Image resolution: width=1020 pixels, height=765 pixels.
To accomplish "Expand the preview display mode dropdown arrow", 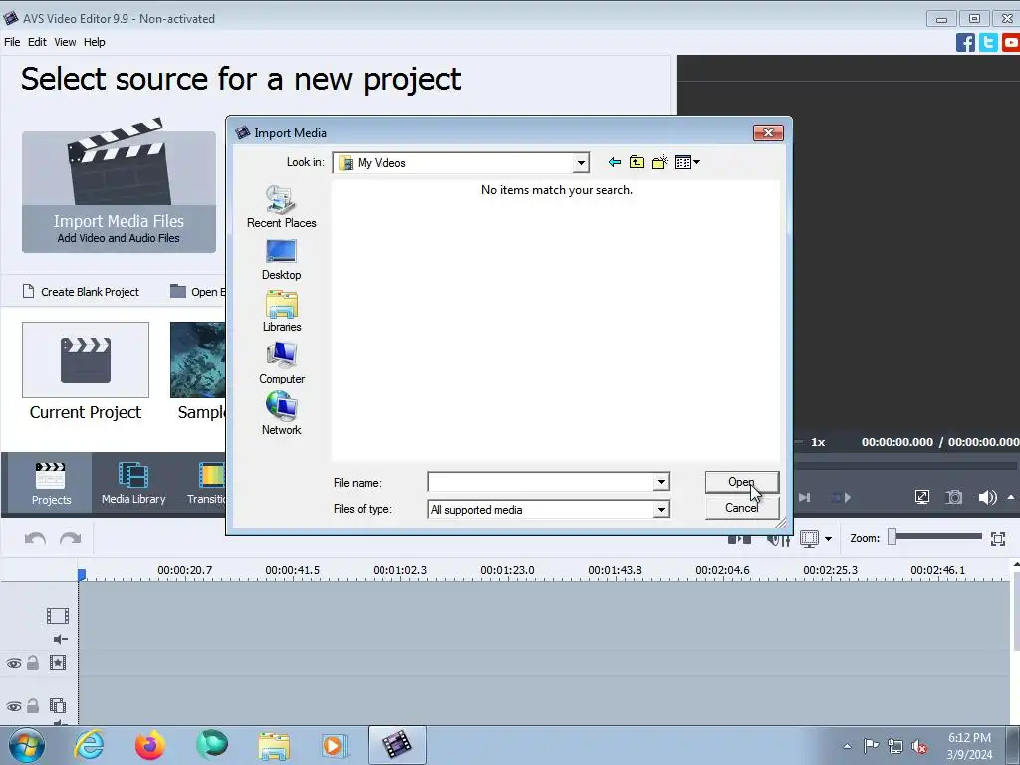I will tap(828, 539).
